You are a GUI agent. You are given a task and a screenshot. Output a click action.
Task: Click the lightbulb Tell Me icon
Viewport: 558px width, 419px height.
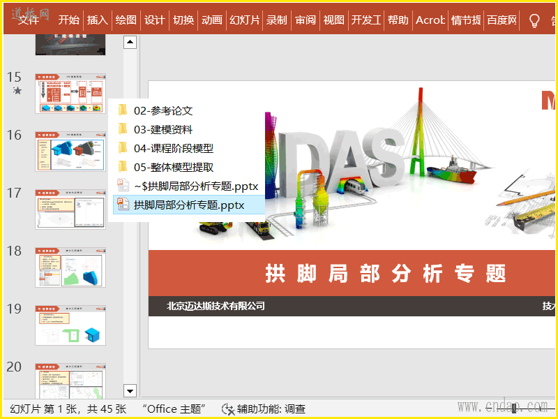(x=534, y=21)
